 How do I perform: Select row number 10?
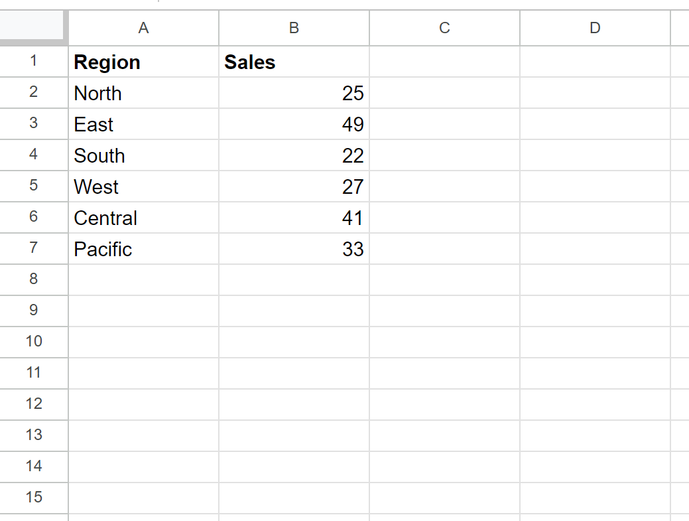click(x=34, y=342)
